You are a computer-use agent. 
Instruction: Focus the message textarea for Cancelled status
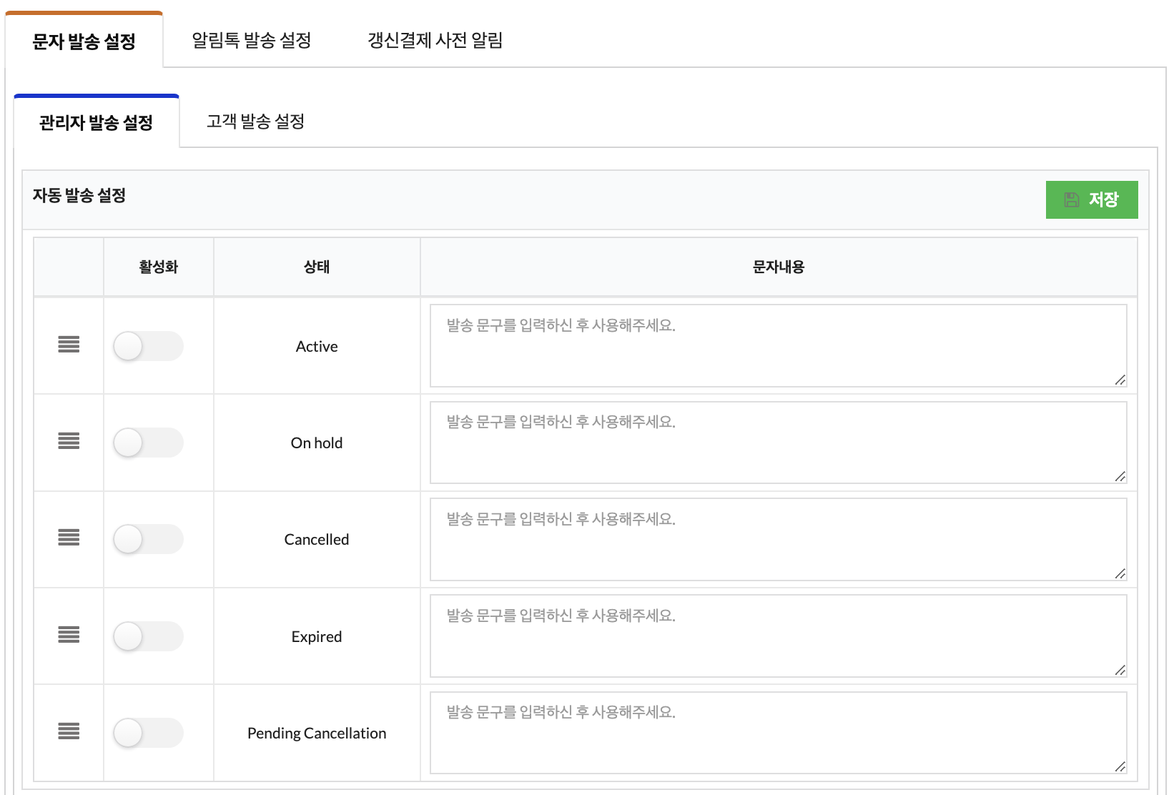pyautogui.click(x=779, y=539)
